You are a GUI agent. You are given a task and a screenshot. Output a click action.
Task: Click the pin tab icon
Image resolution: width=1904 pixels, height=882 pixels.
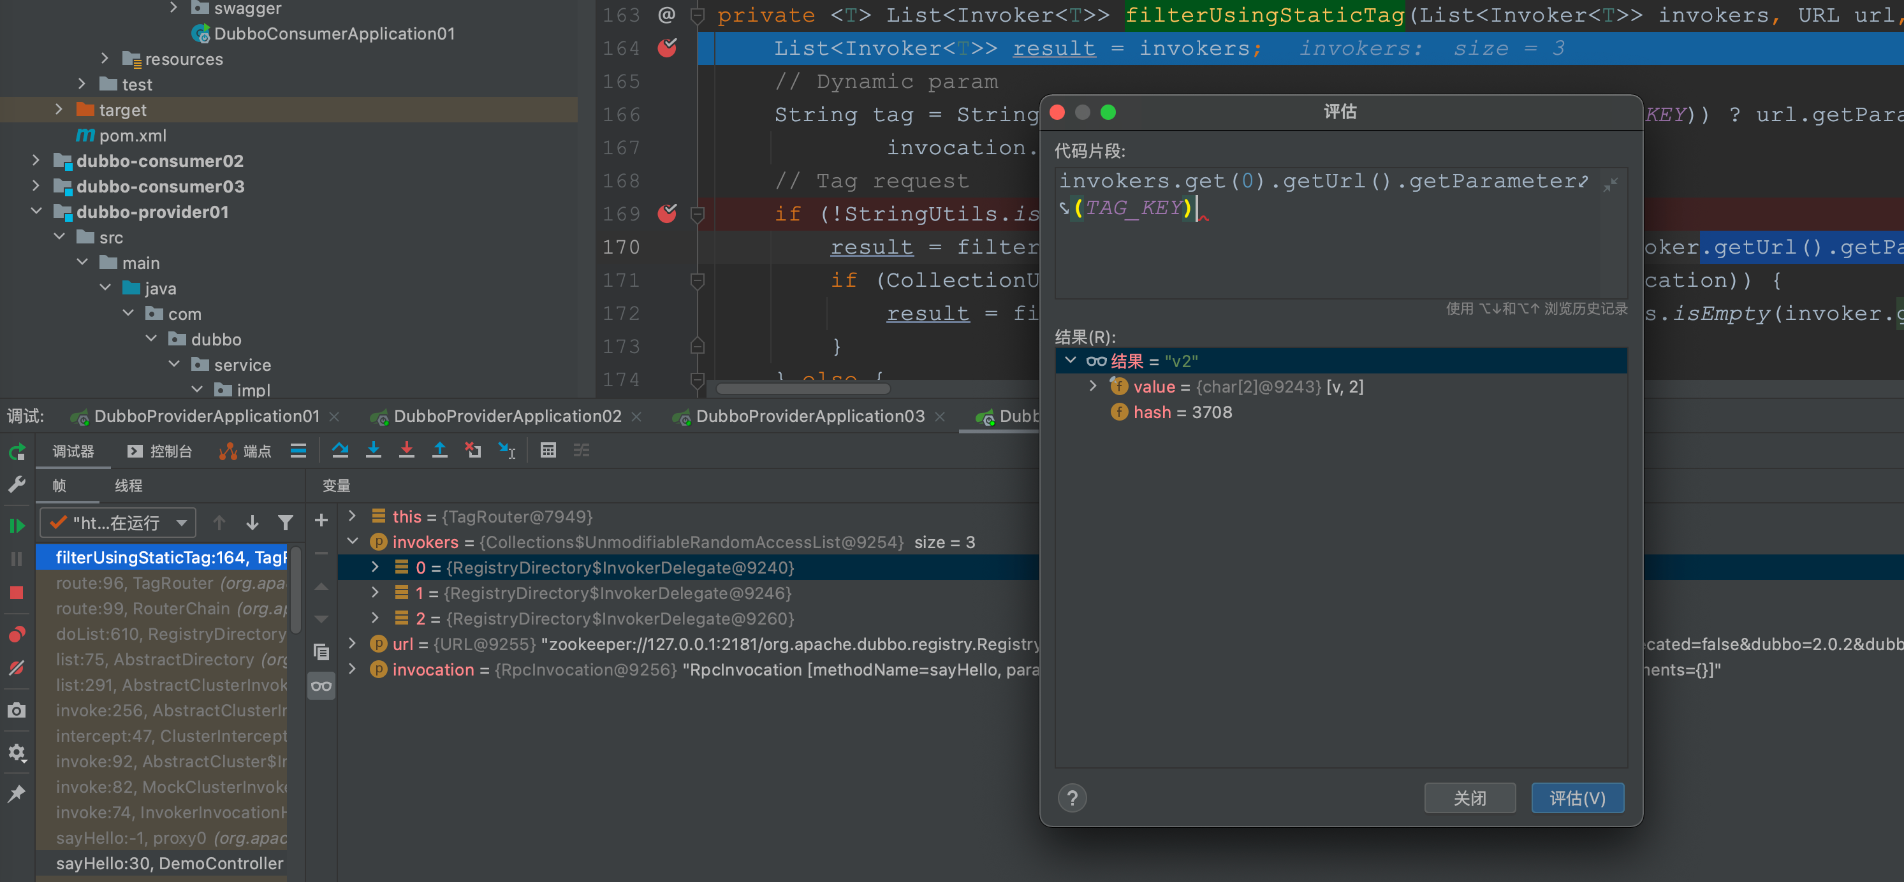click(x=17, y=793)
